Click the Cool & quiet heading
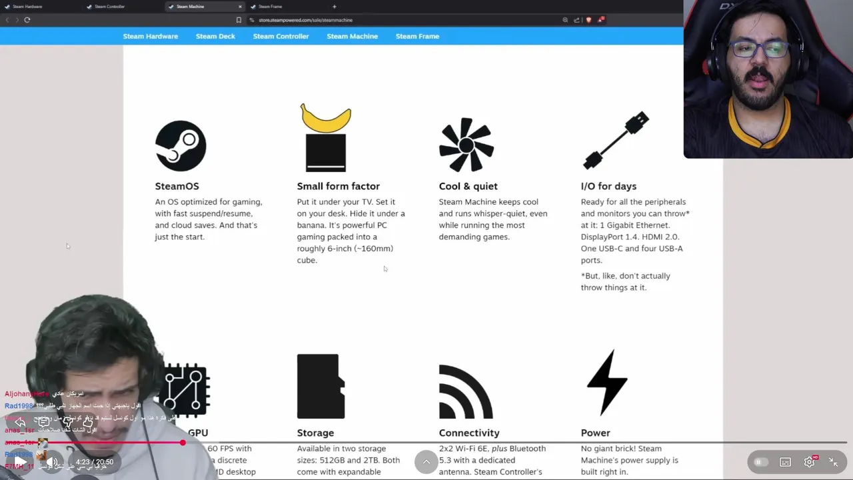This screenshot has width=853, height=480. click(468, 186)
